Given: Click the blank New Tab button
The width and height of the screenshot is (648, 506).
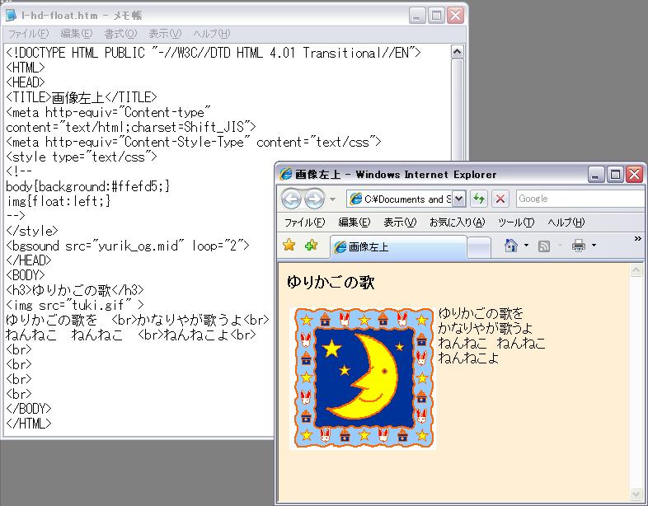Looking at the screenshot, I should 479,247.
